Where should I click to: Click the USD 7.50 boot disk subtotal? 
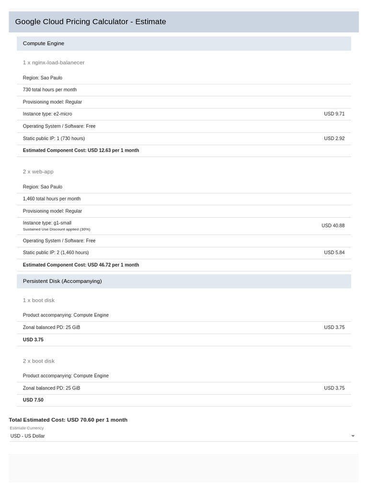(x=33, y=400)
